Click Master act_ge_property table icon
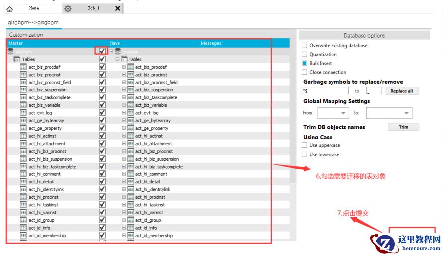 (23, 128)
